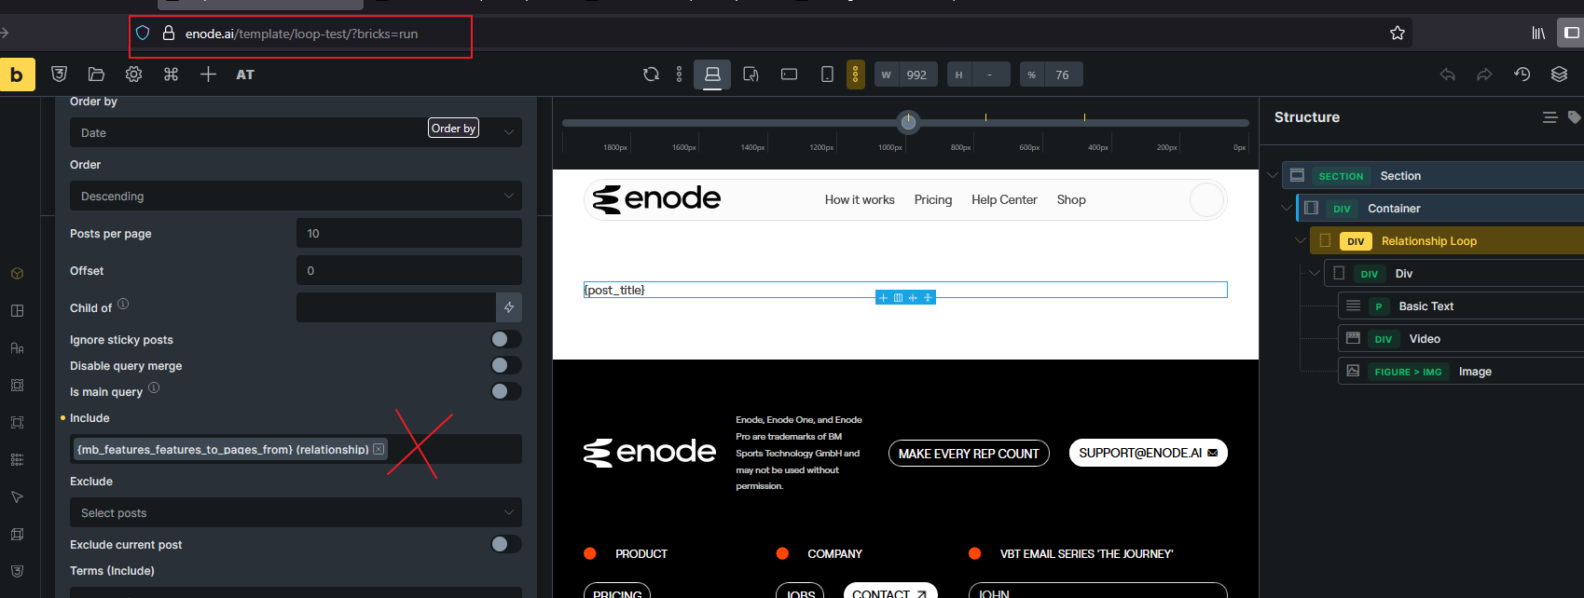Open builder settings via the gear icon
This screenshot has height=598, width=1584.
point(133,75)
